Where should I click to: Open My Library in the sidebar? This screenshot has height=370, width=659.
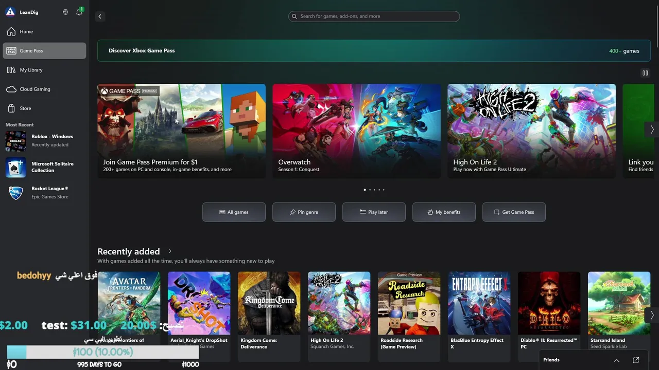point(44,70)
